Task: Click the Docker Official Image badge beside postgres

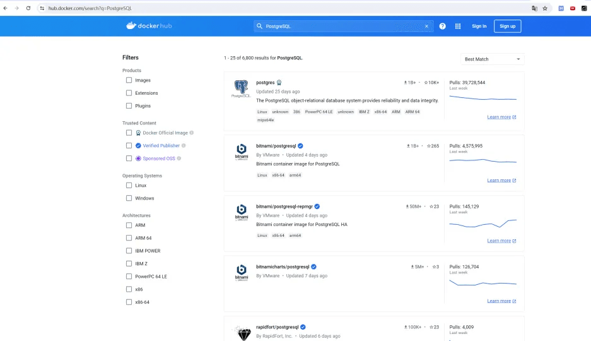Action: point(279,83)
